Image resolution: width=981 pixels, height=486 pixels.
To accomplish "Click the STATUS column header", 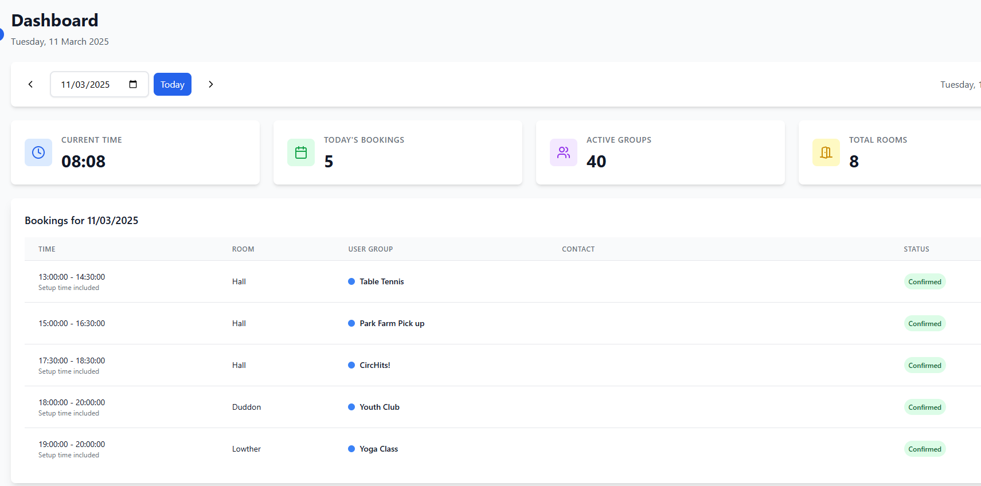I will (x=916, y=249).
